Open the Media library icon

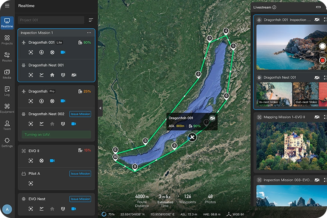pos(7,74)
